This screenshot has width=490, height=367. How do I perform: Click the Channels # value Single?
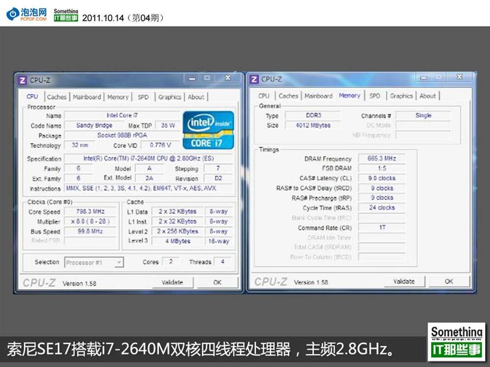(423, 115)
